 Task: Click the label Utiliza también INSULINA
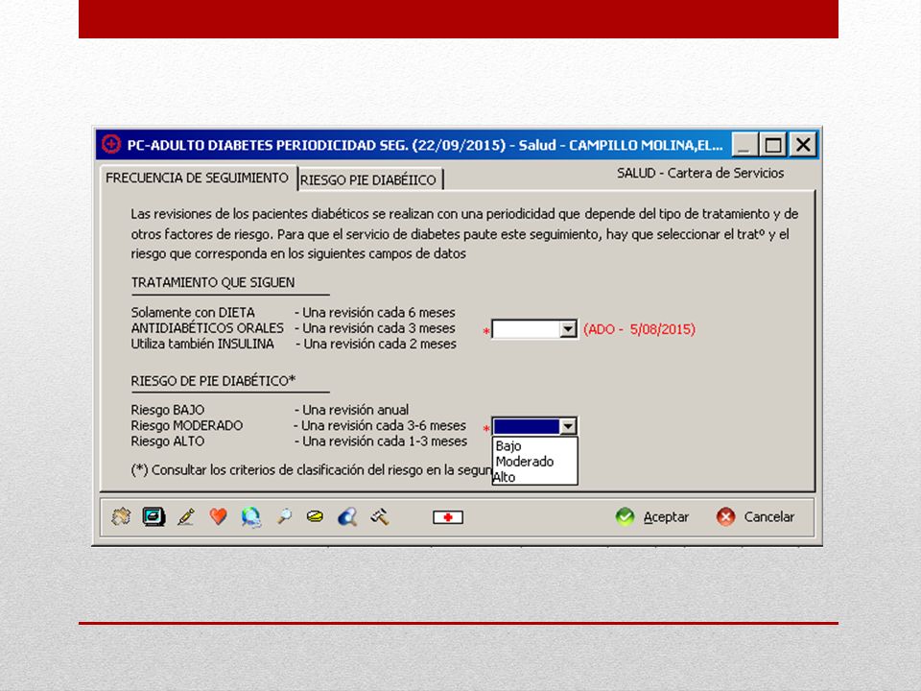click(x=202, y=344)
